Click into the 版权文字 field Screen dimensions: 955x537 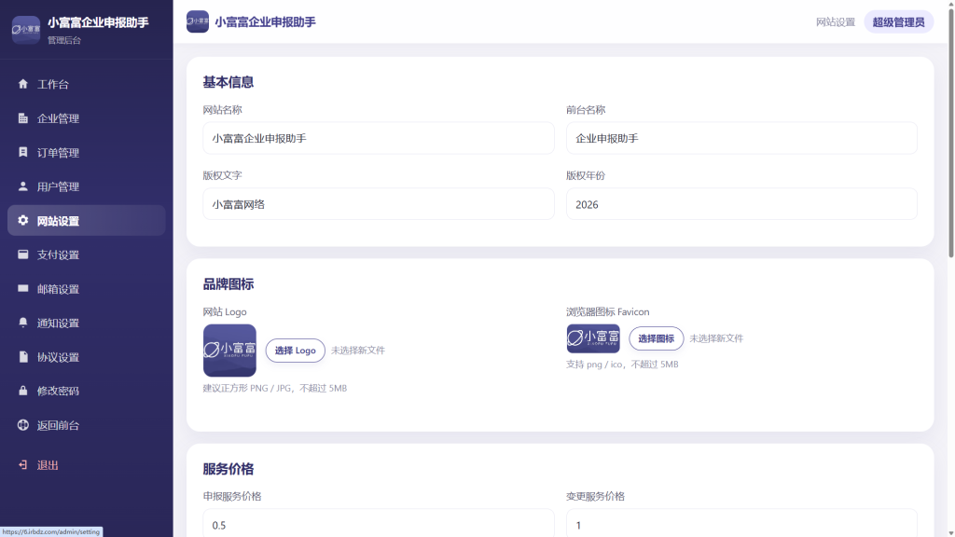379,204
